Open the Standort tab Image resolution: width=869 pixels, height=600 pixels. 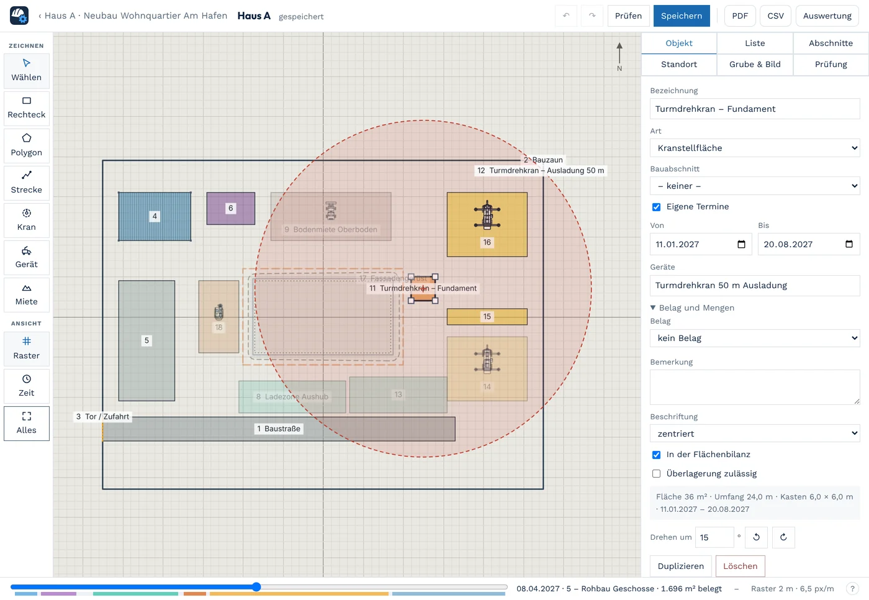click(x=679, y=64)
